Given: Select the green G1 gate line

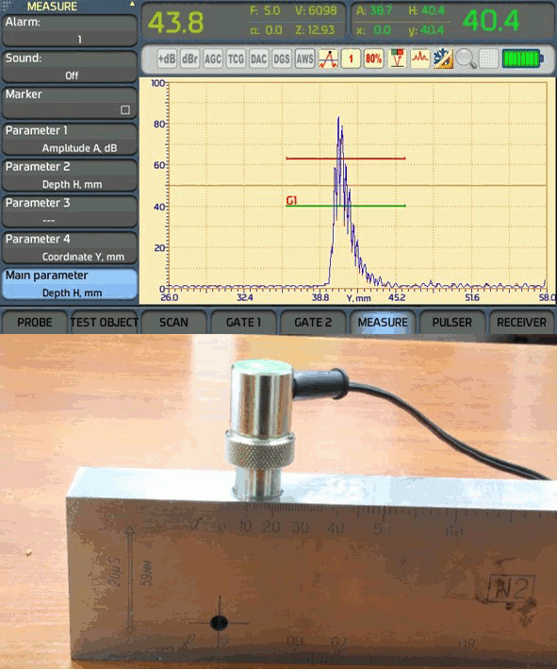Looking at the screenshot, I should pos(346,206).
